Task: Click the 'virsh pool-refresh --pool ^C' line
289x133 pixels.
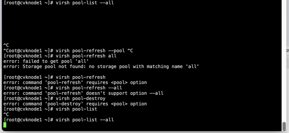Action: (x=94, y=50)
